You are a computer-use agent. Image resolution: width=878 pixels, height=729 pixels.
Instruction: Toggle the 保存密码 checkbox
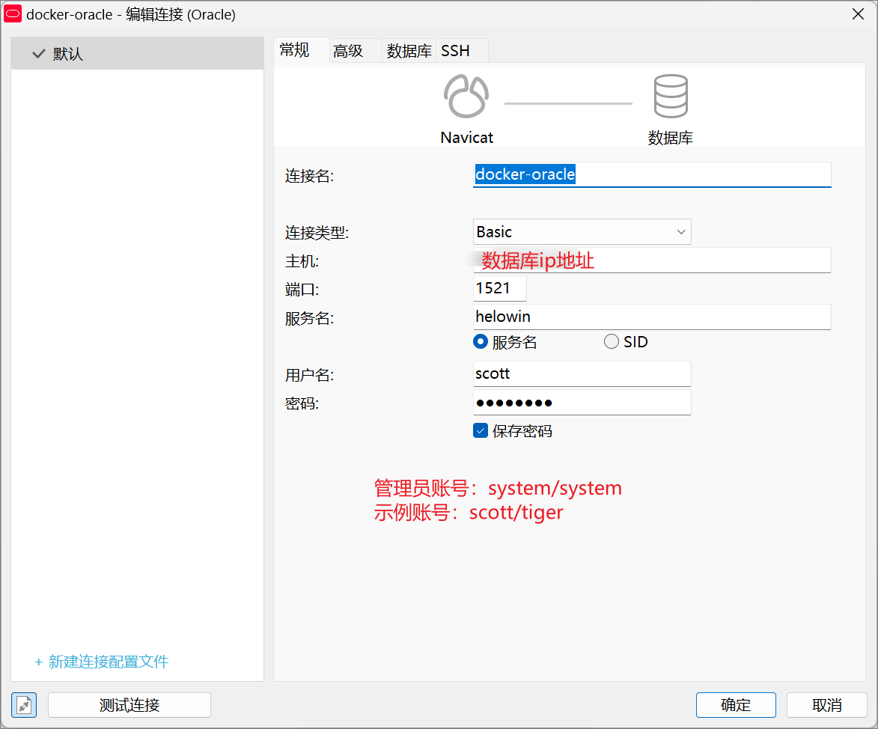click(481, 430)
